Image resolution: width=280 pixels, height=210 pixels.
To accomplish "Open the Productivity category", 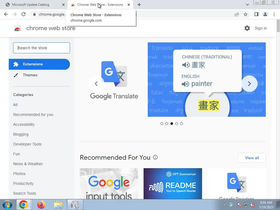I will [24, 183].
